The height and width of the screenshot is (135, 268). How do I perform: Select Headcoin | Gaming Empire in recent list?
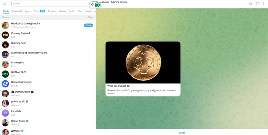point(48,25)
